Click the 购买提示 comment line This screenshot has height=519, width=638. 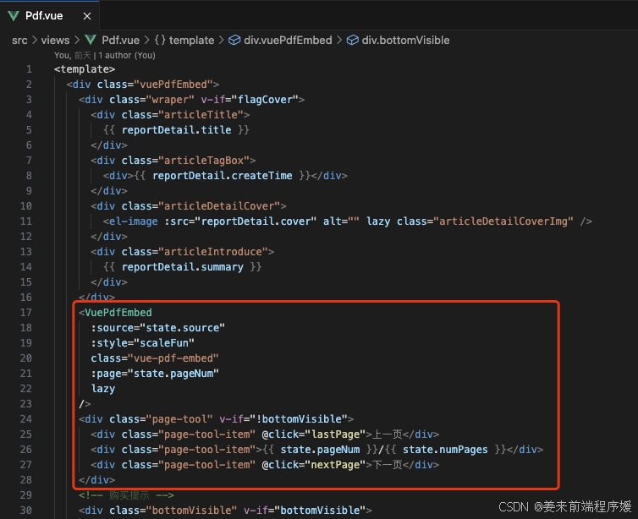(x=127, y=495)
